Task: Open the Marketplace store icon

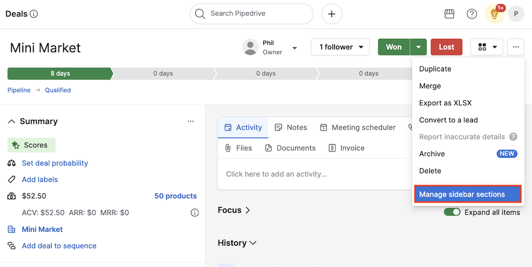Action: [x=449, y=14]
